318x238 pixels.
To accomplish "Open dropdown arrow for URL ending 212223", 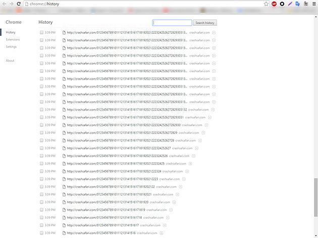I will [184, 179].
